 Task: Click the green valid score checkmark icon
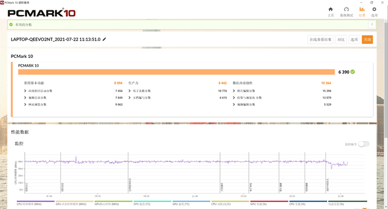11,24
